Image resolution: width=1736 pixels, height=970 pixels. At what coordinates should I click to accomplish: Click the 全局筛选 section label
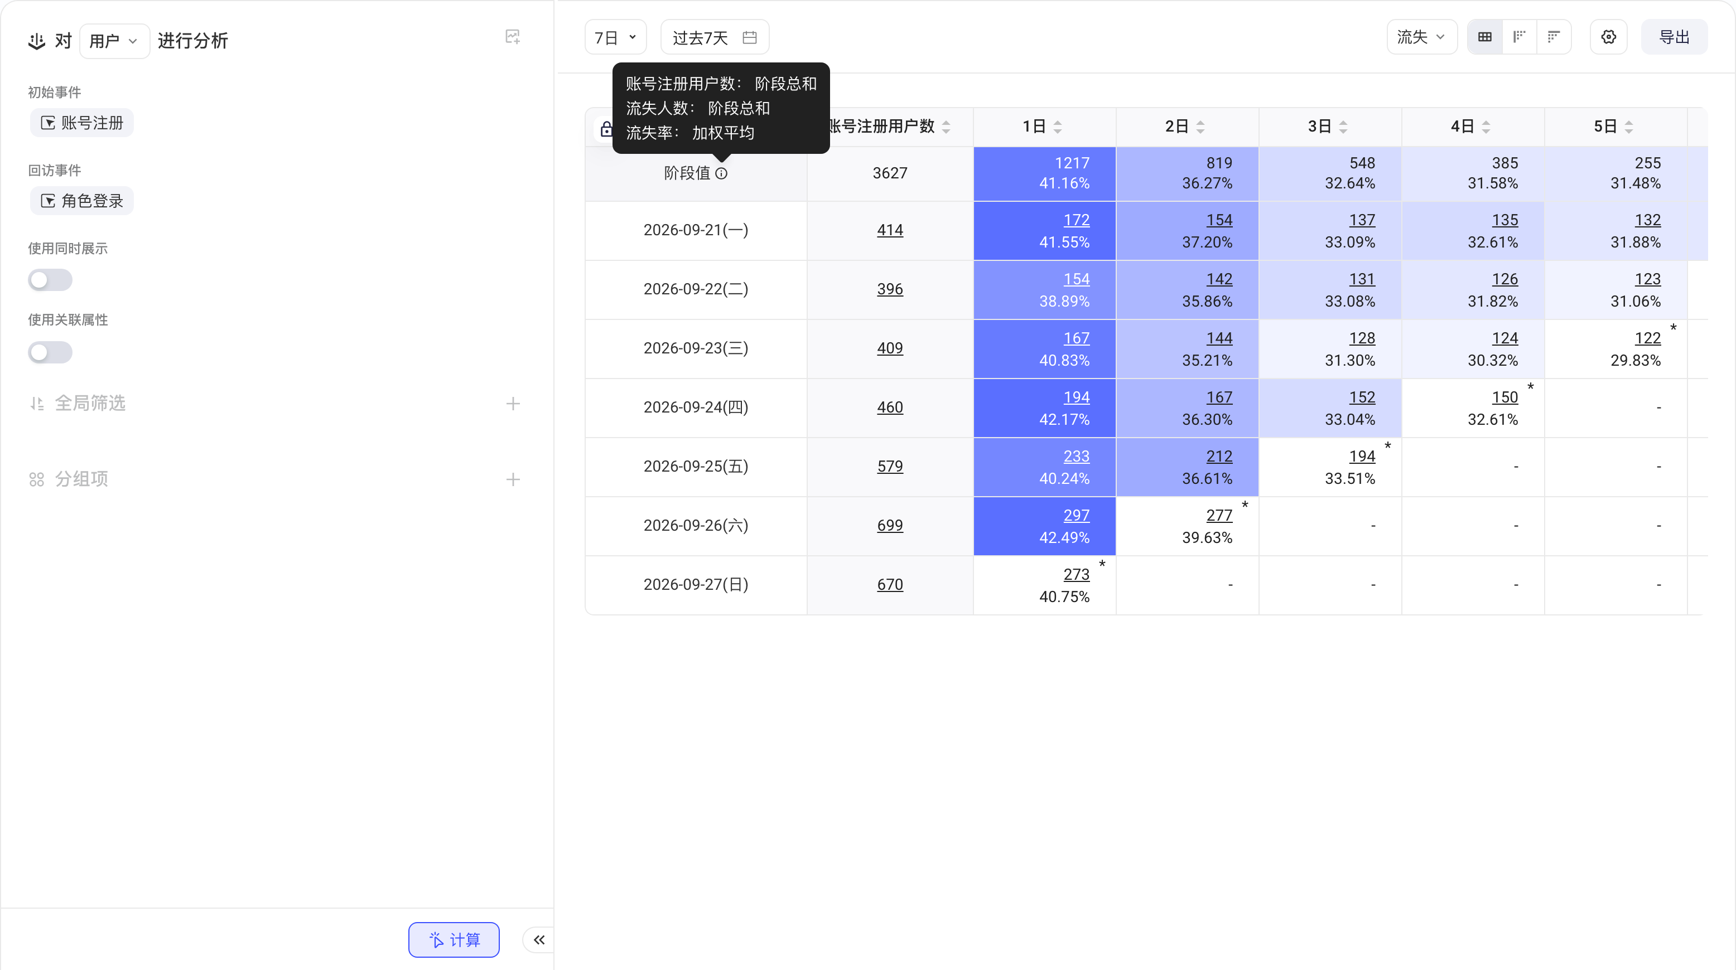pos(90,404)
